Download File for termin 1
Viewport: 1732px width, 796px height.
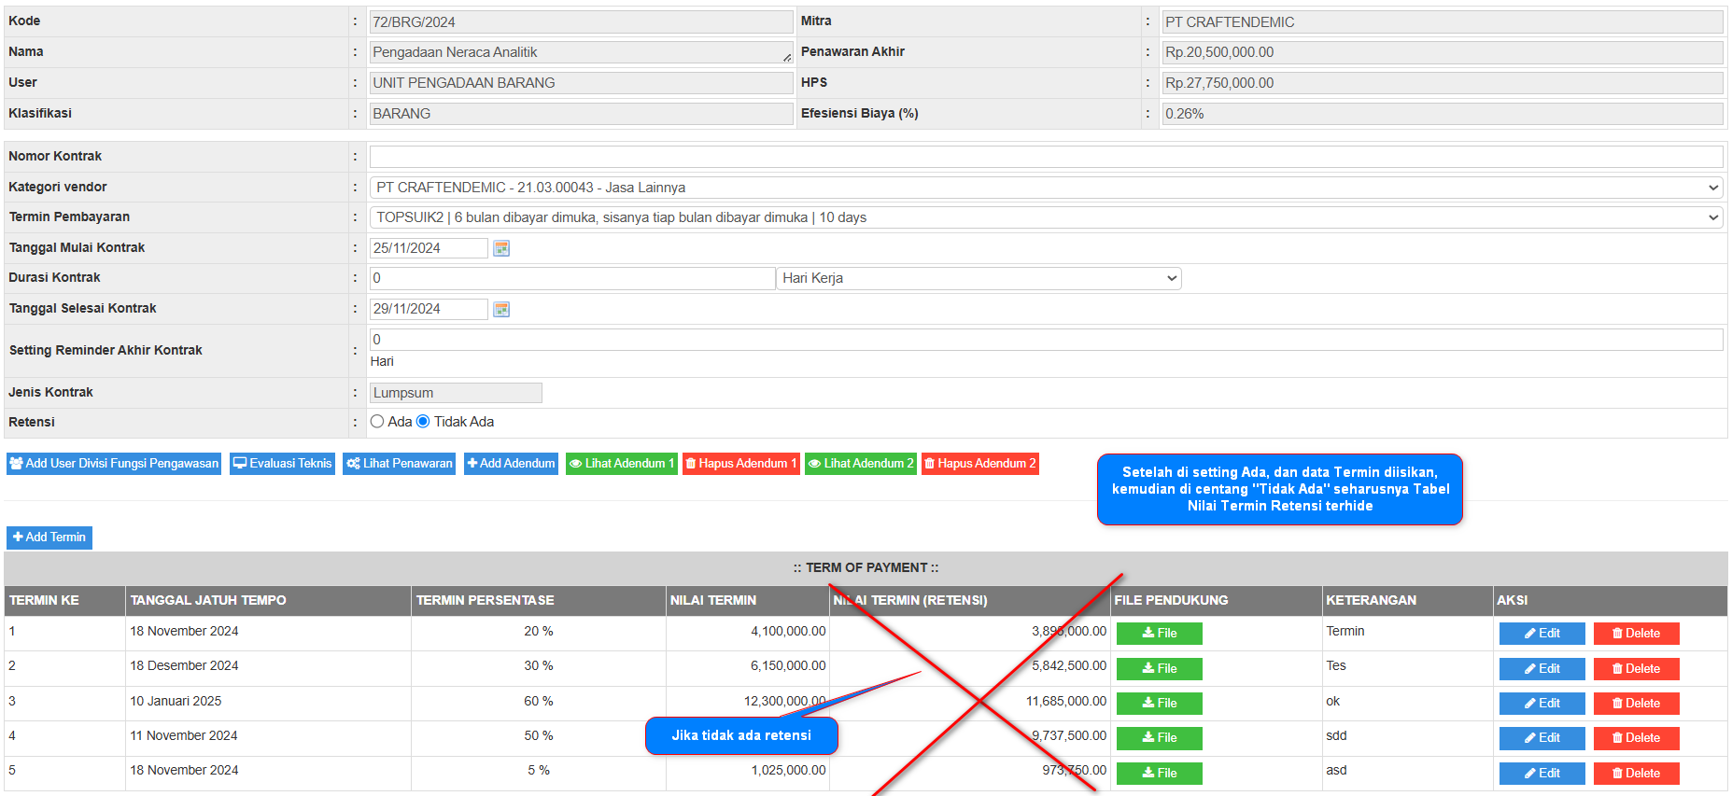1159,634
